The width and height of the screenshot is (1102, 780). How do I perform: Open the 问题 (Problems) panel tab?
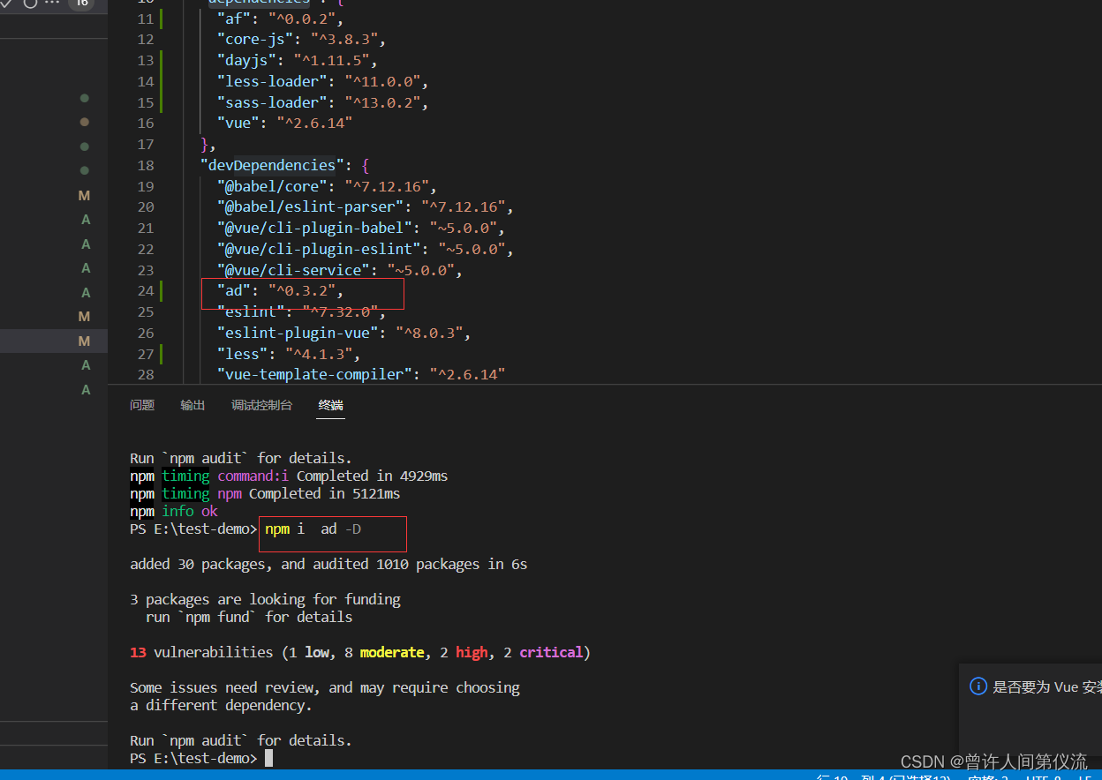(x=142, y=405)
